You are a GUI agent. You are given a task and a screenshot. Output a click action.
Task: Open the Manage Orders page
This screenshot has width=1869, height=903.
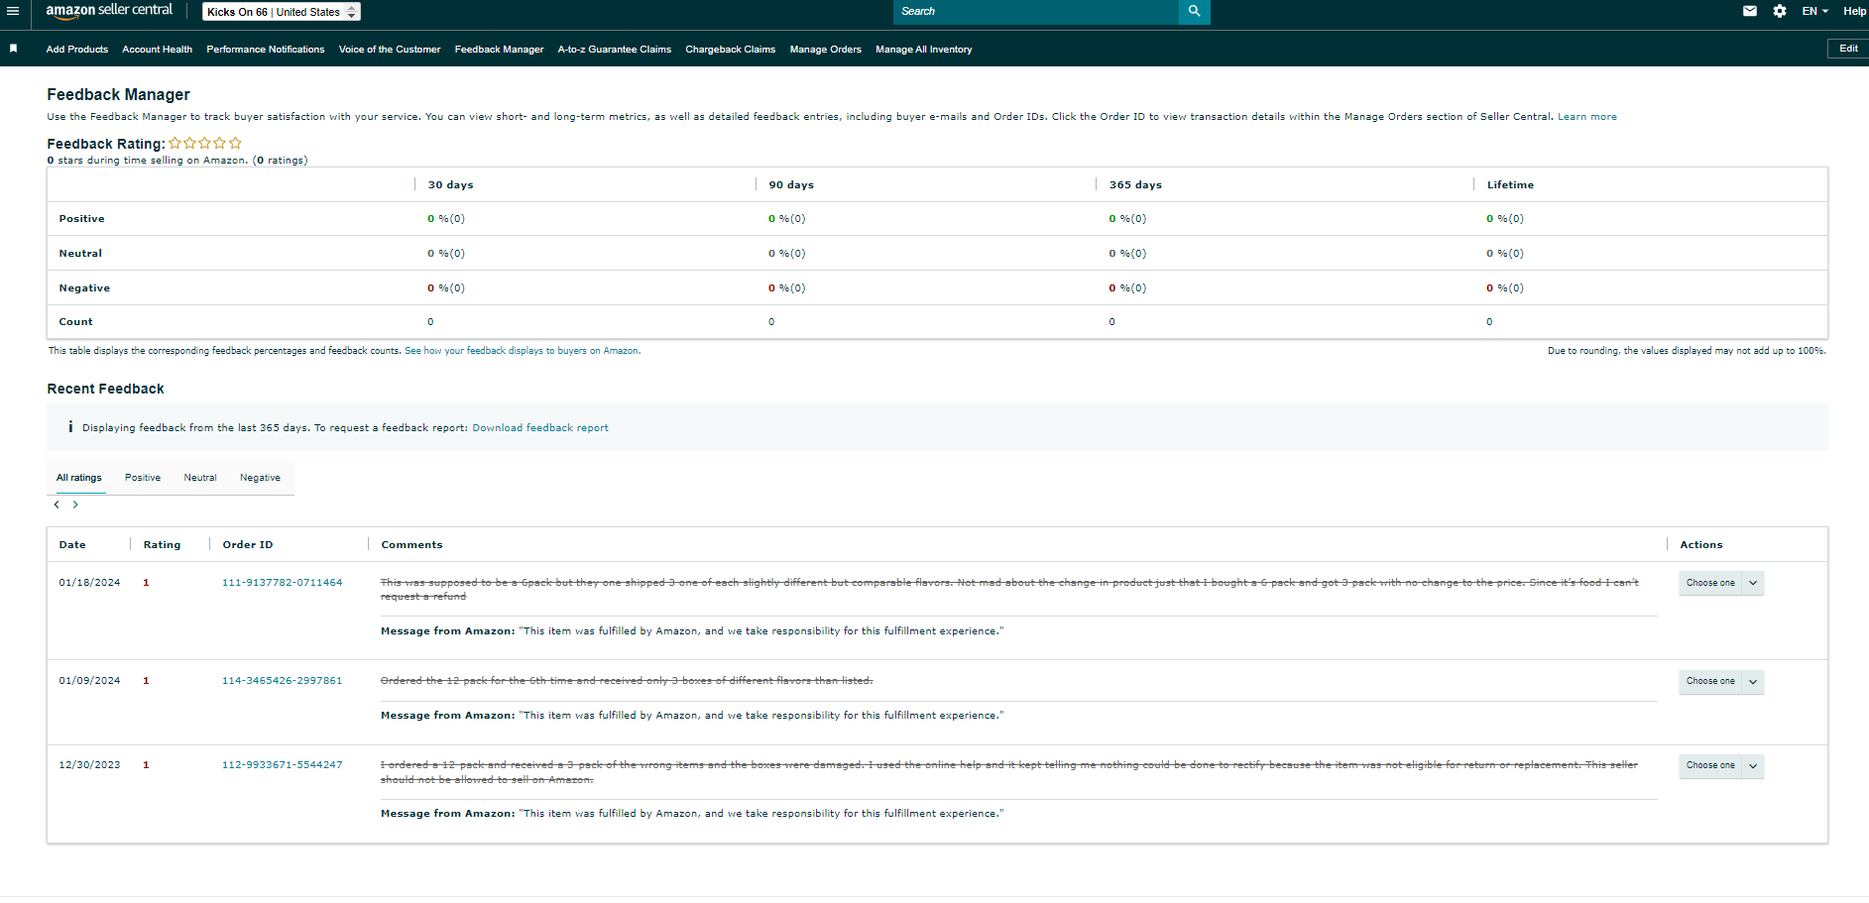click(x=826, y=49)
